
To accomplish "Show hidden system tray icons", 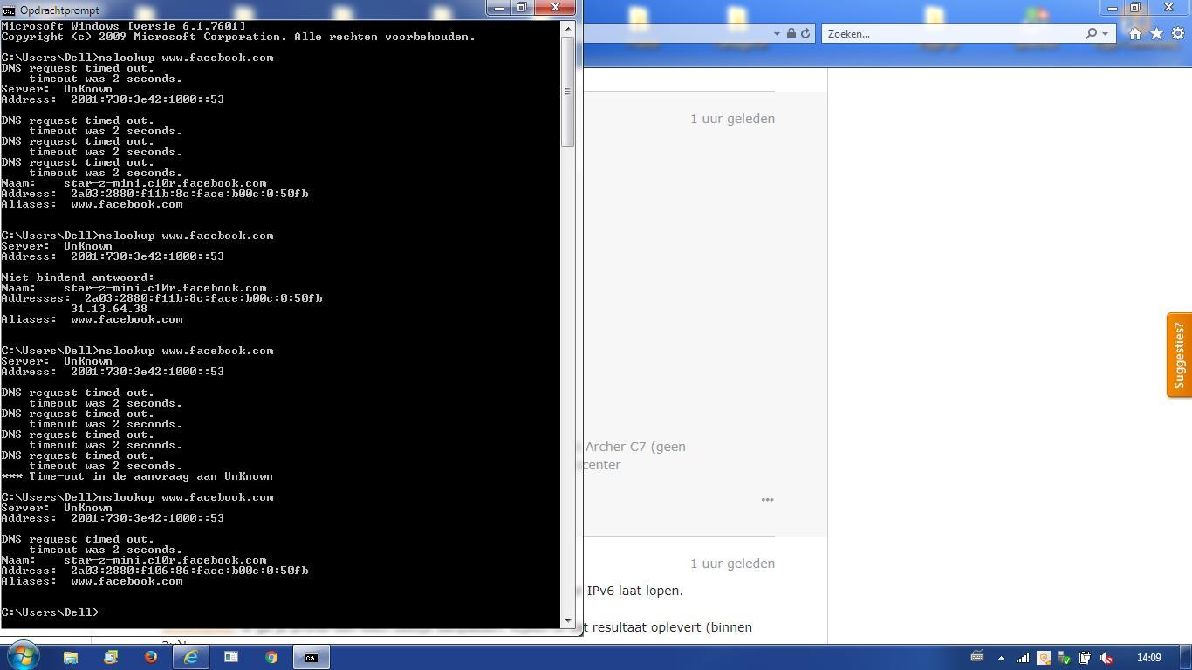I will click(x=1001, y=658).
